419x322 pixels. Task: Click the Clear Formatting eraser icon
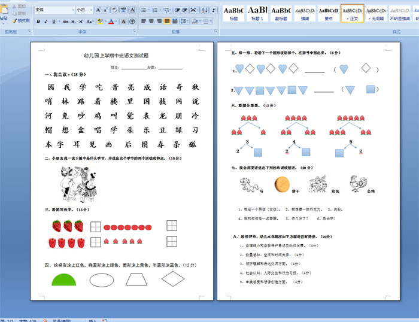tap(114, 10)
